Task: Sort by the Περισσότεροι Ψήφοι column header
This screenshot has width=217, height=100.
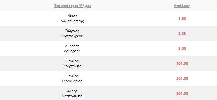Action: [x=72, y=6]
